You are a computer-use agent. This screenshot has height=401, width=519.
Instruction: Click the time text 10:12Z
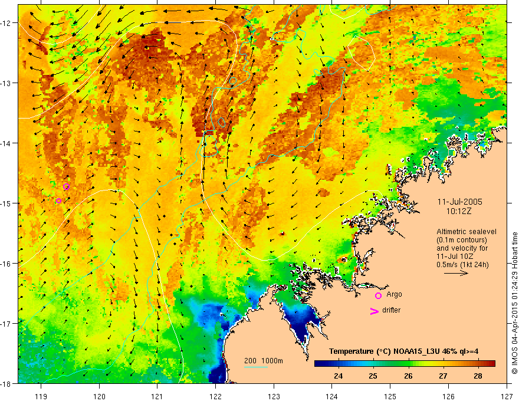pos(458,211)
